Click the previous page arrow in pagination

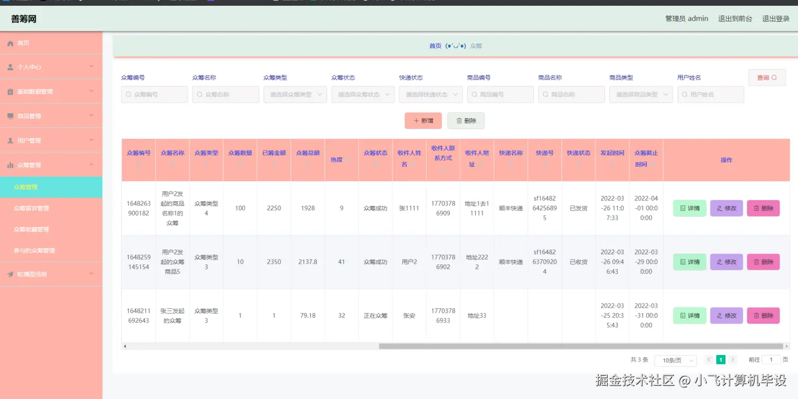click(708, 360)
